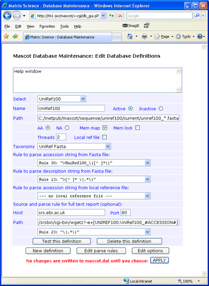Open the zoom level dropdown arrow
This screenshot has width=209, height=286.
(x=198, y=281)
